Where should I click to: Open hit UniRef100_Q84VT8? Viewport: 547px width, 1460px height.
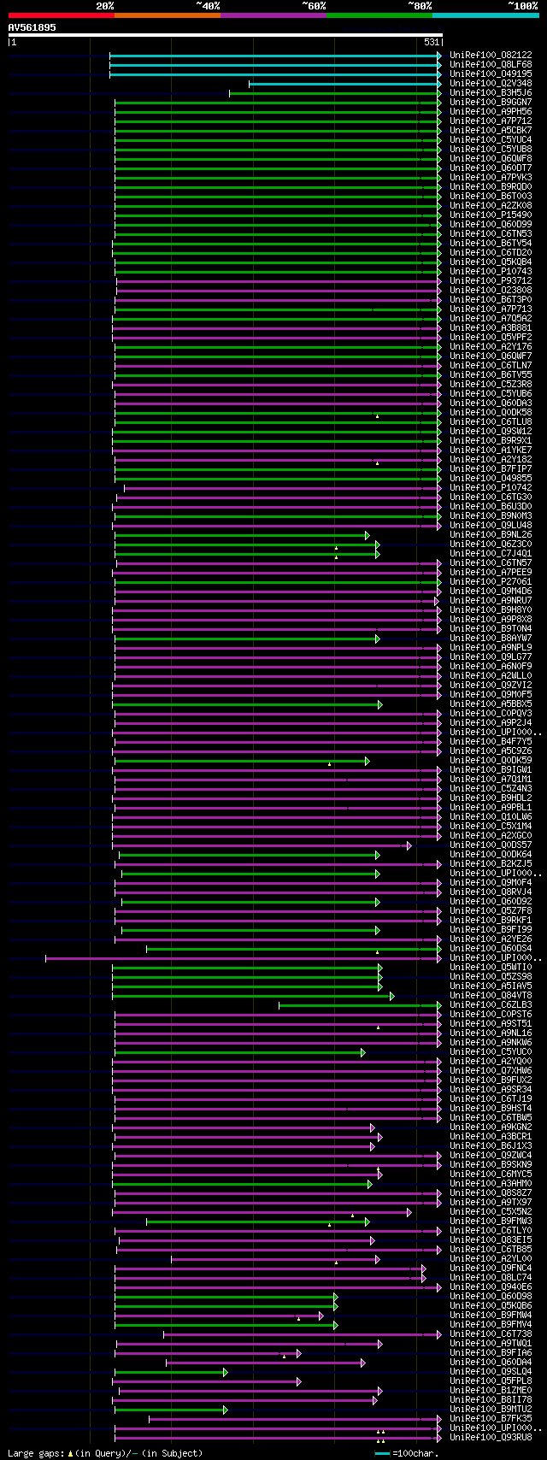tap(491, 995)
